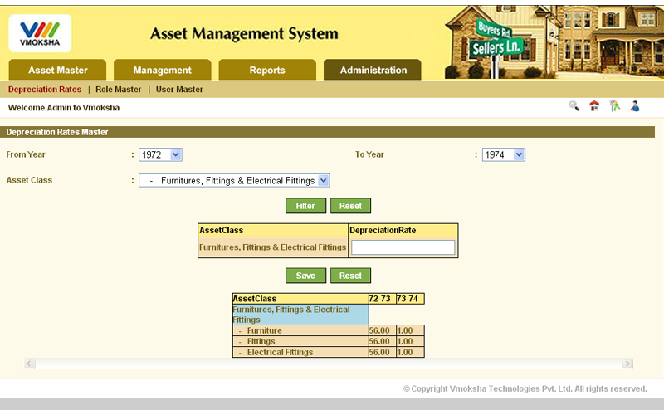664x415 pixels.
Task: Click the 72-73 column header
Action: coord(383,299)
